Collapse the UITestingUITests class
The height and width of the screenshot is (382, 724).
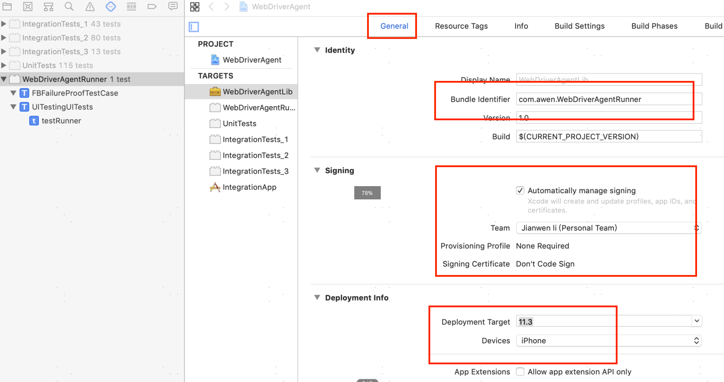[x=13, y=107]
